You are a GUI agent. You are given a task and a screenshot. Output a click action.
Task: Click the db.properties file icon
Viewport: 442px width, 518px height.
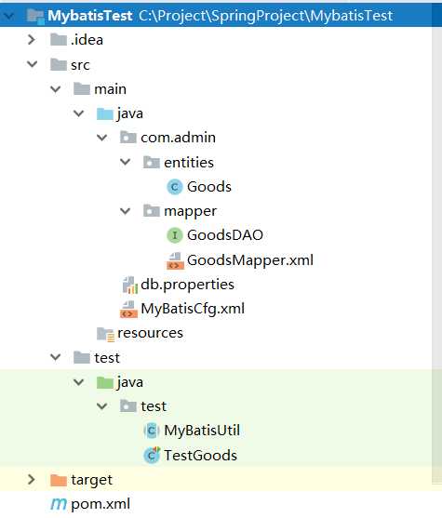pos(130,285)
